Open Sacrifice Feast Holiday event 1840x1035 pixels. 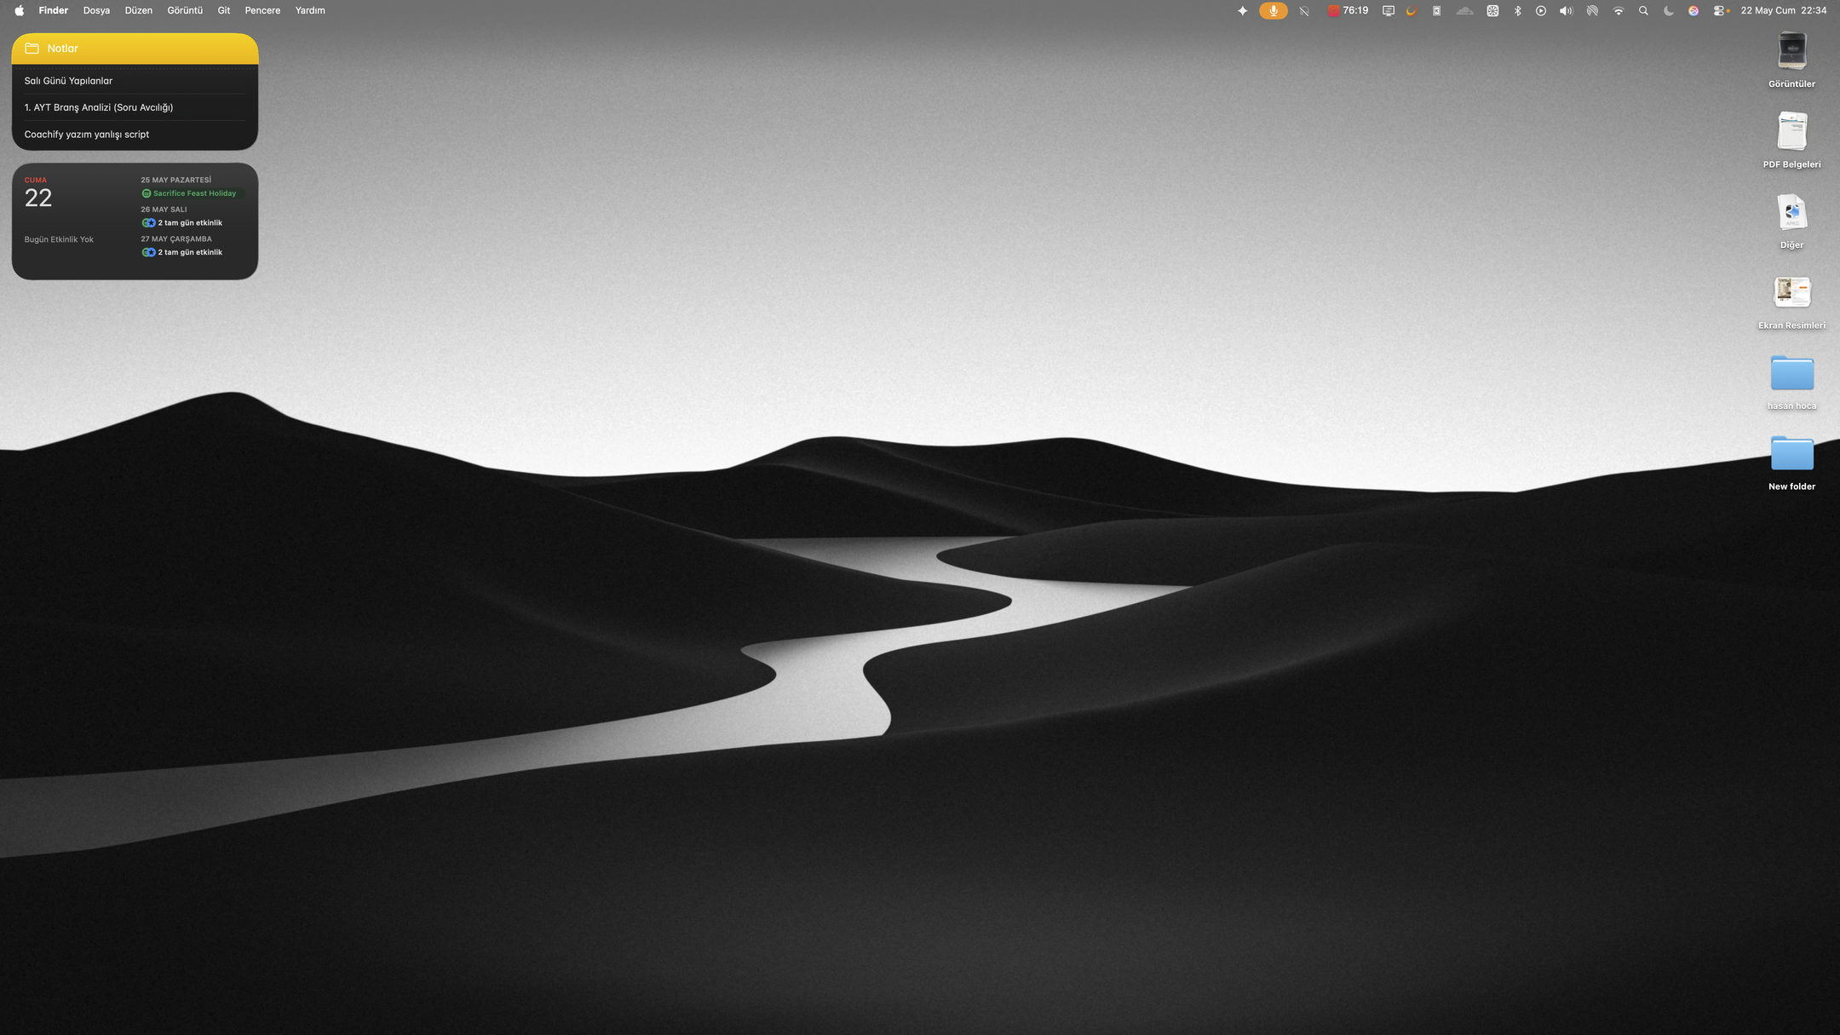click(x=193, y=193)
